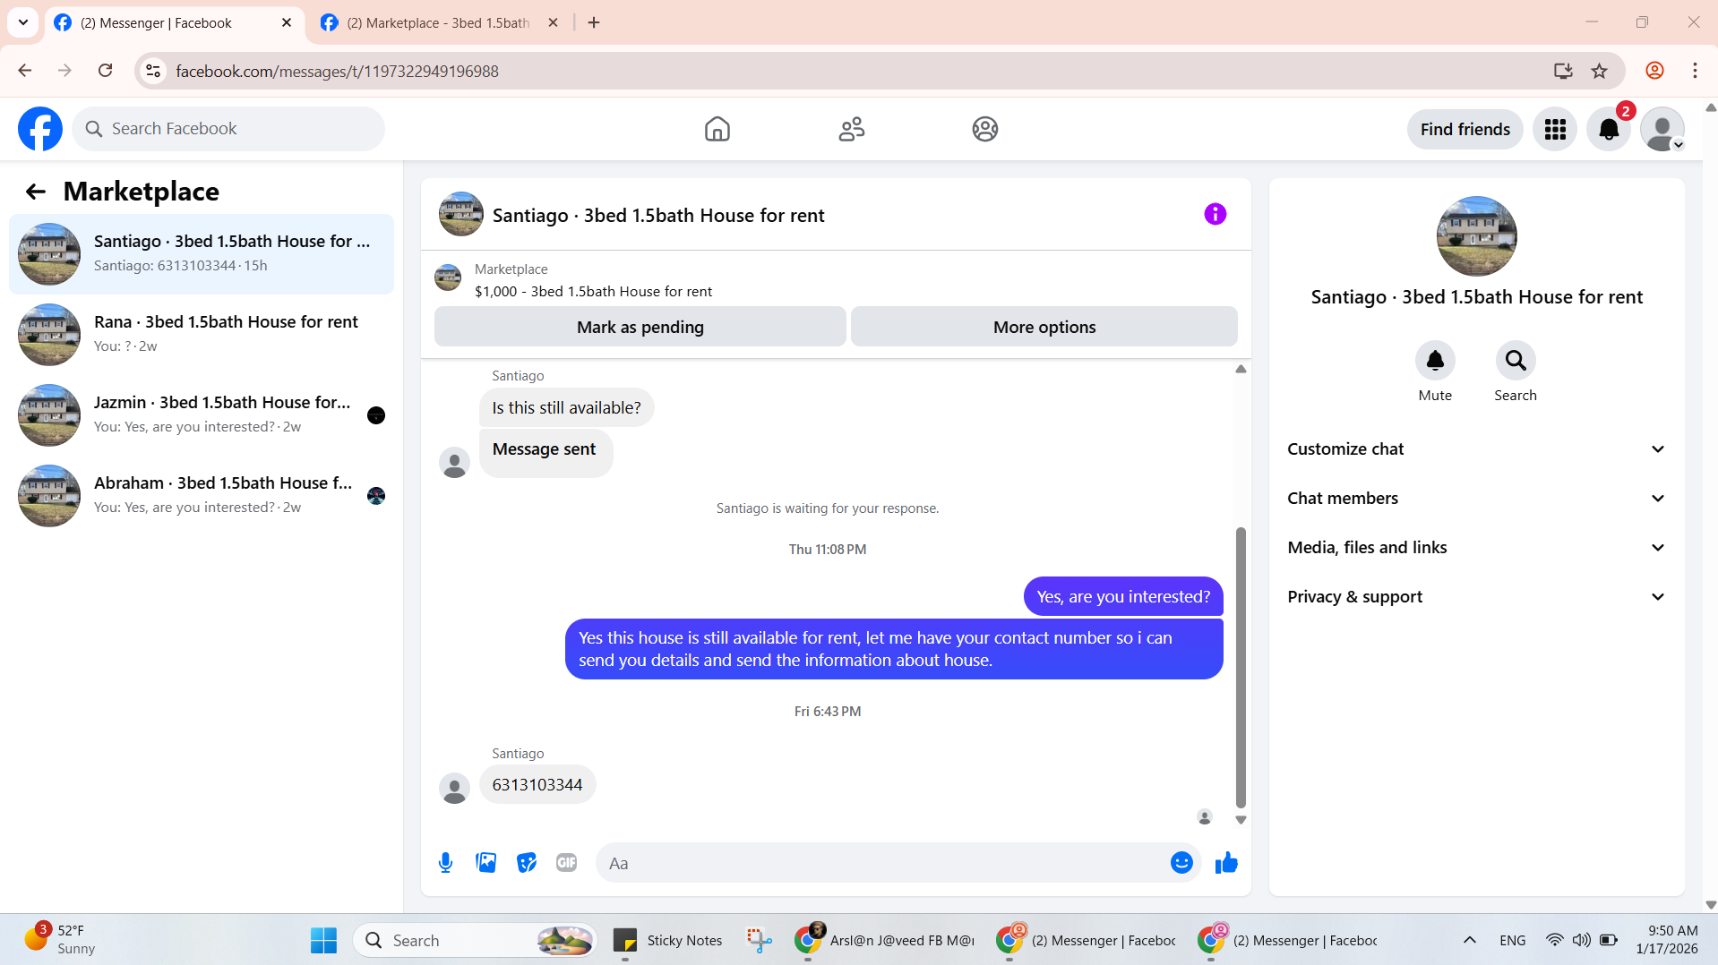The image size is (1718, 965).
Task: Open Jazmin conversation in list
Action: 202,415
